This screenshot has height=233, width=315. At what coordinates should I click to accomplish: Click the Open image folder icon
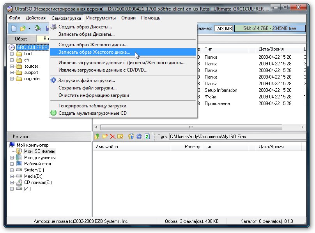coord(23,28)
